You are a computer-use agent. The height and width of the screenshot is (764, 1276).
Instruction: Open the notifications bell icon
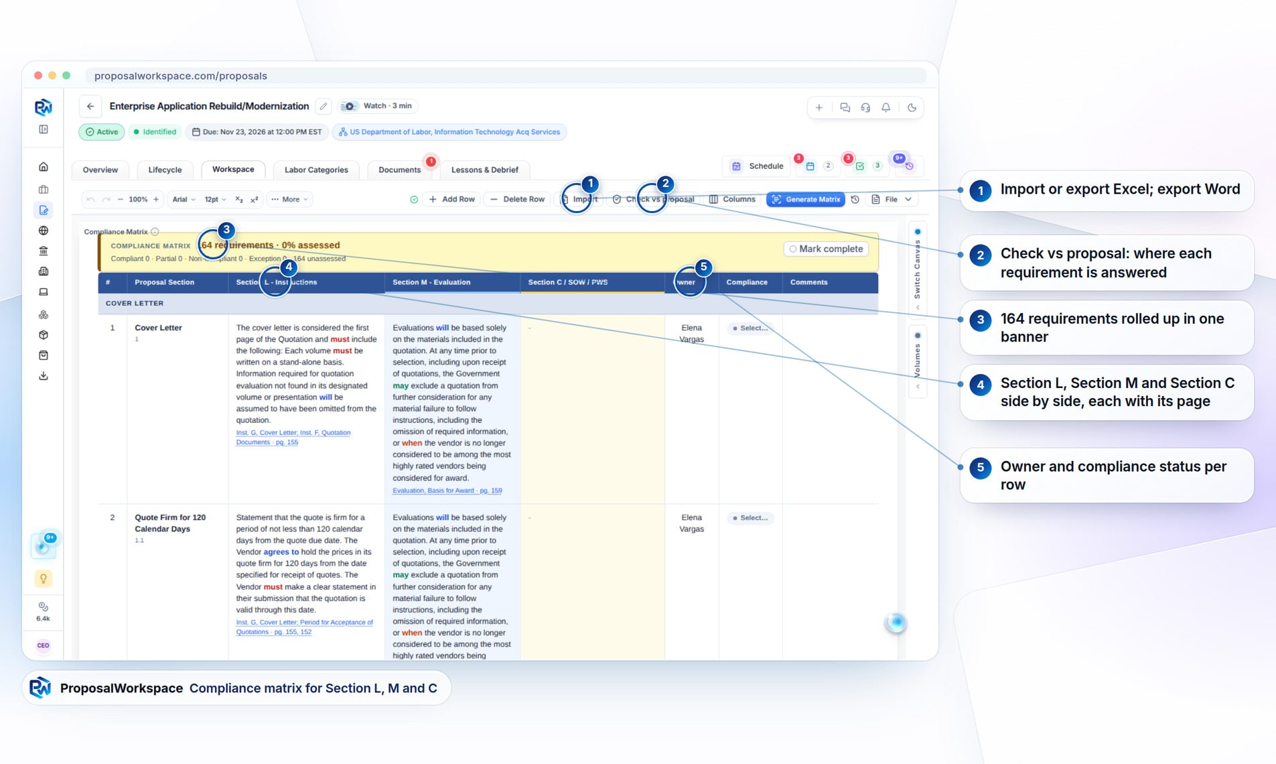tap(886, 107)
